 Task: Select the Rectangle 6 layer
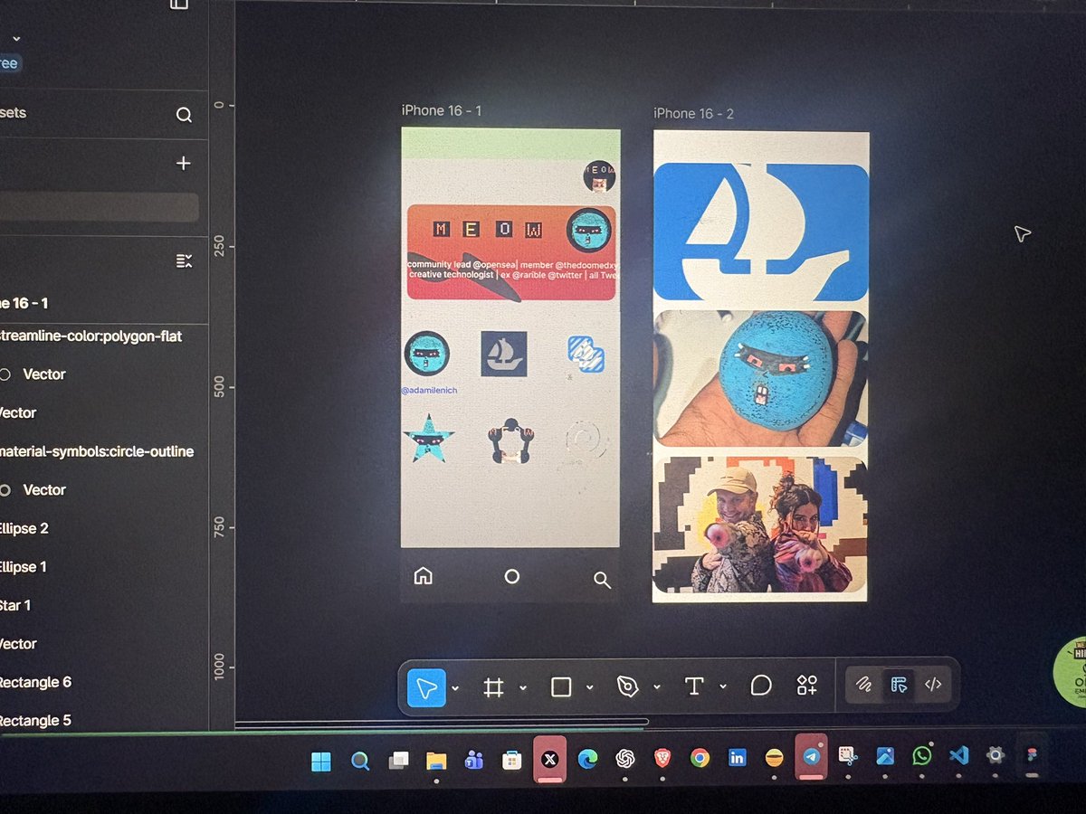36,682
